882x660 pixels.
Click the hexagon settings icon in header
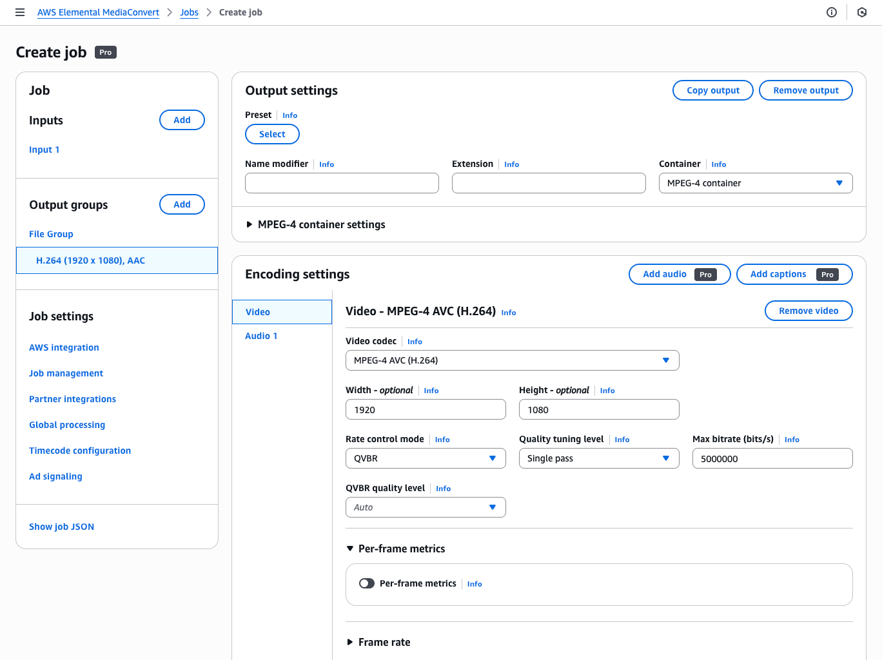pos(862,12)
